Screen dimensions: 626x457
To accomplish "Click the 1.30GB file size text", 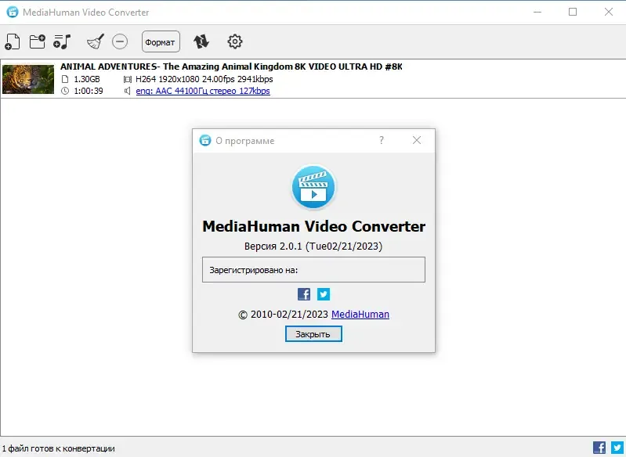I will (x=87, y=79).
